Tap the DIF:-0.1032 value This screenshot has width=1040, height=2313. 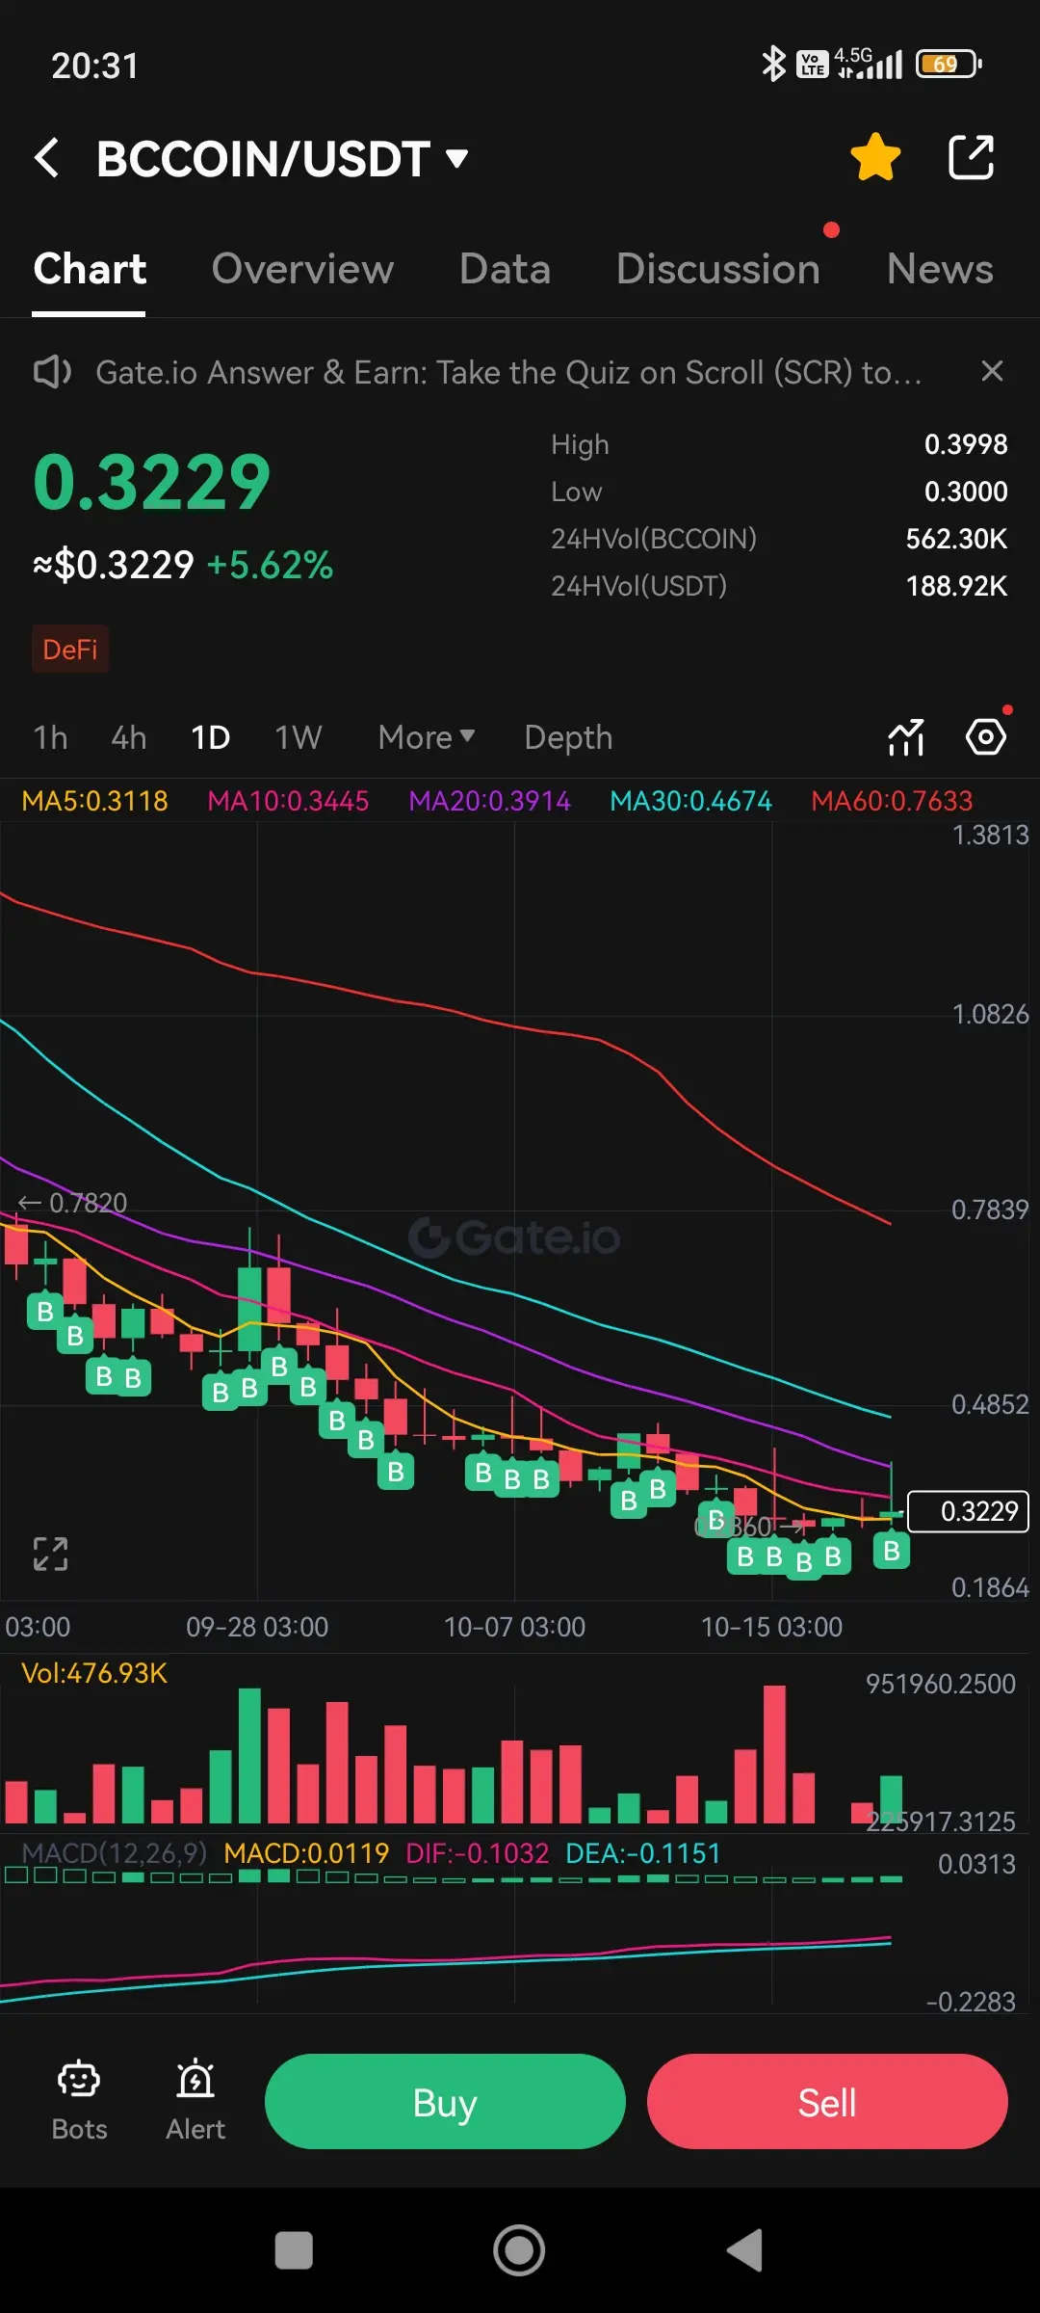point(477,1853)
